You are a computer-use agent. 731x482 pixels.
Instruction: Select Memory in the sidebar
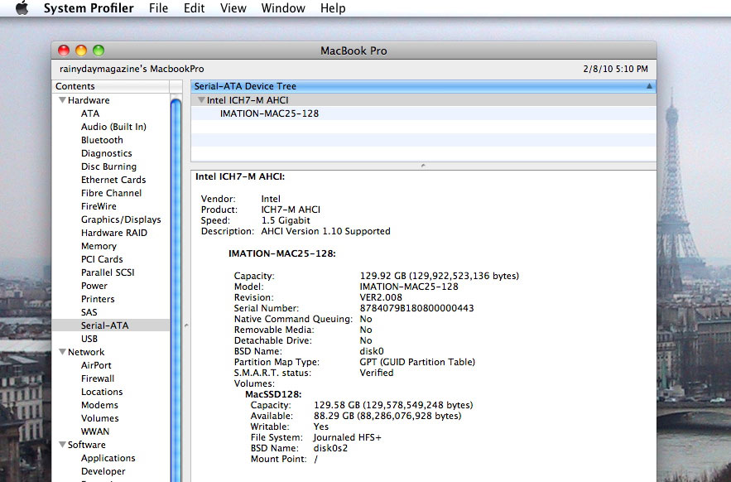pyautogui.click(x=99, y=246)
